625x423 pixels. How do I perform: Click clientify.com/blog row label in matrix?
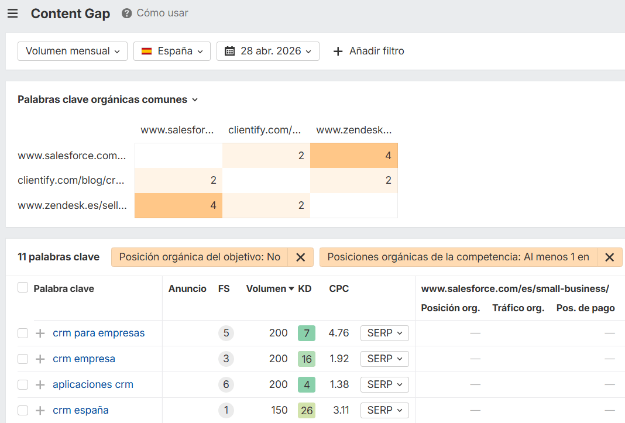pyautogui.click(x=71, y=180)
